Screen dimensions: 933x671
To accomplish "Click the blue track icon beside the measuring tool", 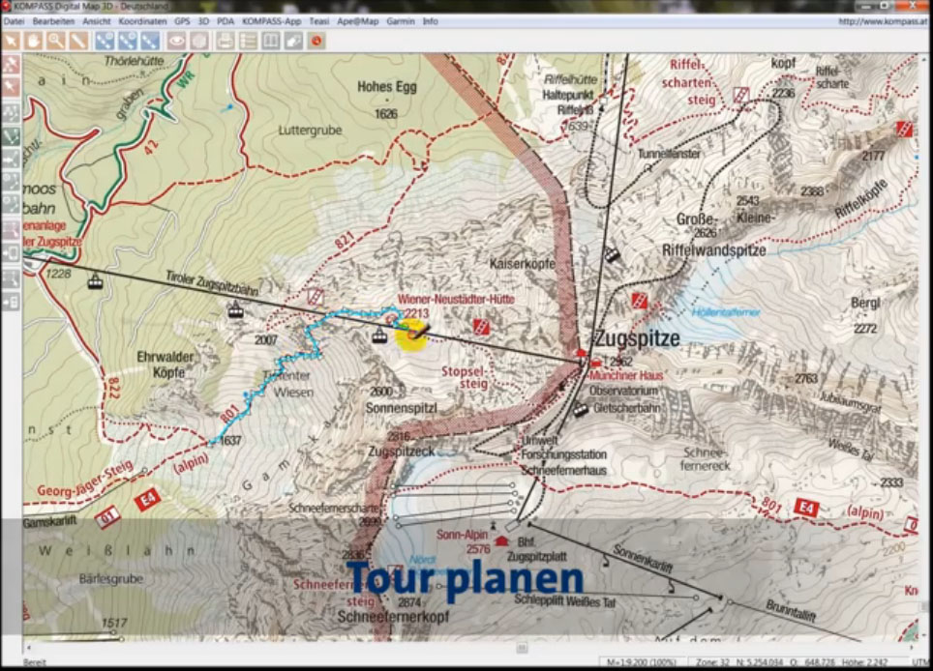I will point(105,41).
